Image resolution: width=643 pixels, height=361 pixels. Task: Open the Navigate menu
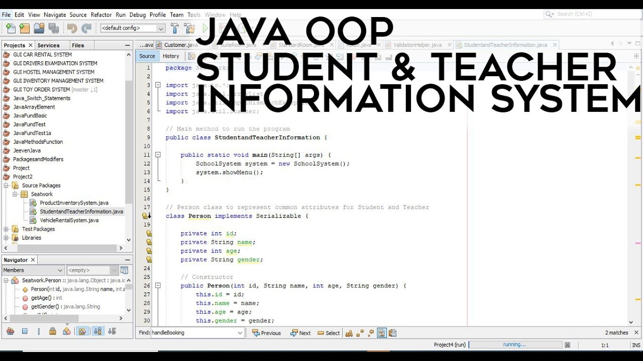pos(55,15)
